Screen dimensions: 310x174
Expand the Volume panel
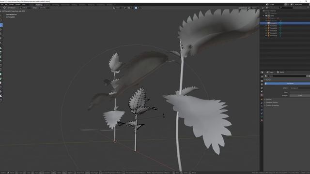click(269, 100)
